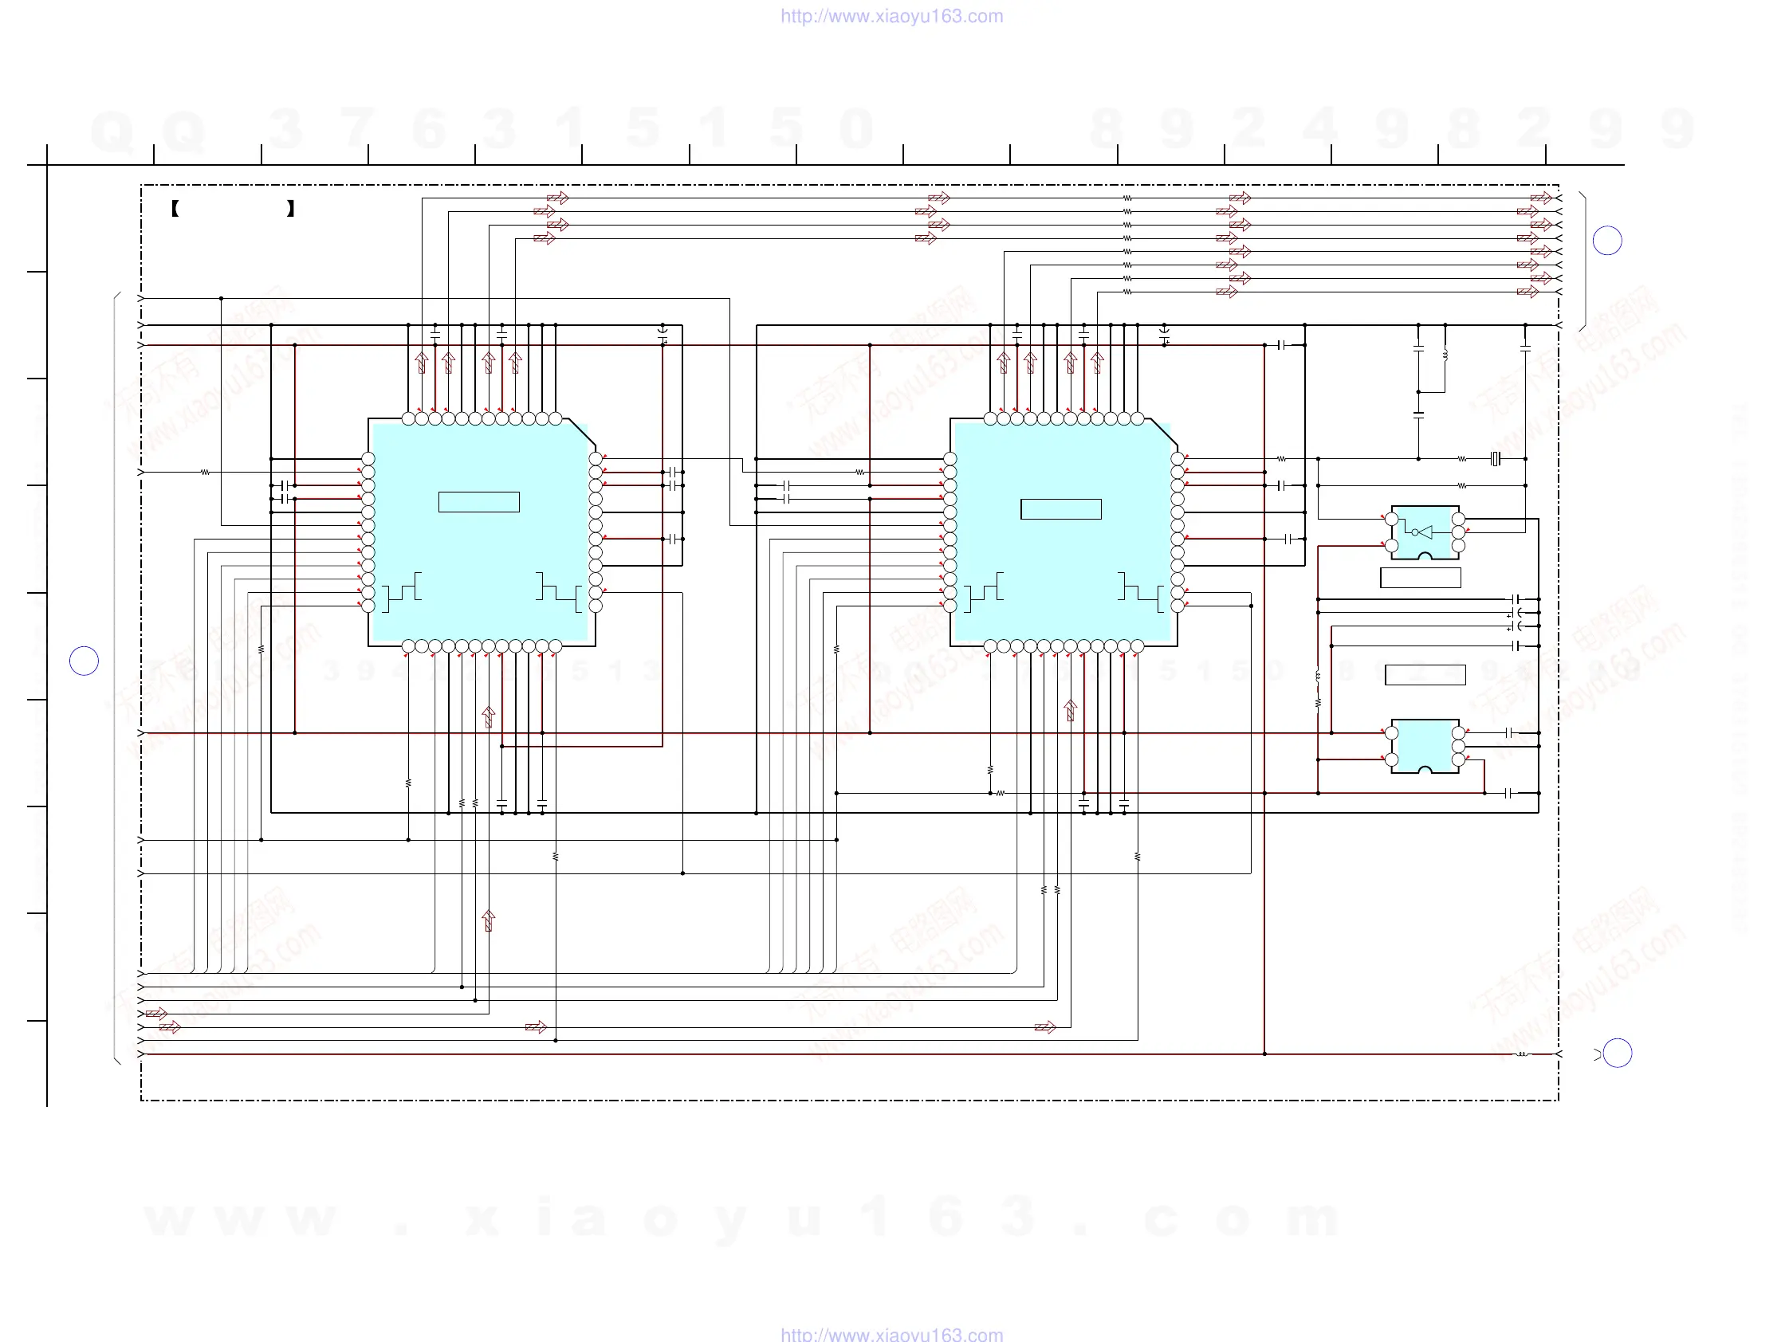The width and height of the screenshot is (1785, 1342).
Task: Click the upward signal arrow below the left IC
Action: coord(488,716)
